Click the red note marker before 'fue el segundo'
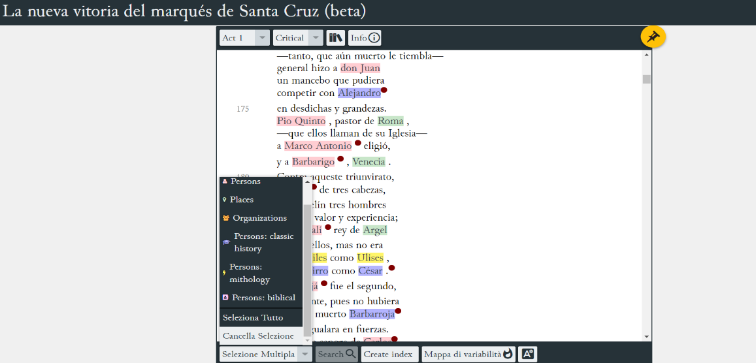Screen dimensions: 756x363 [x=324, y=283]
